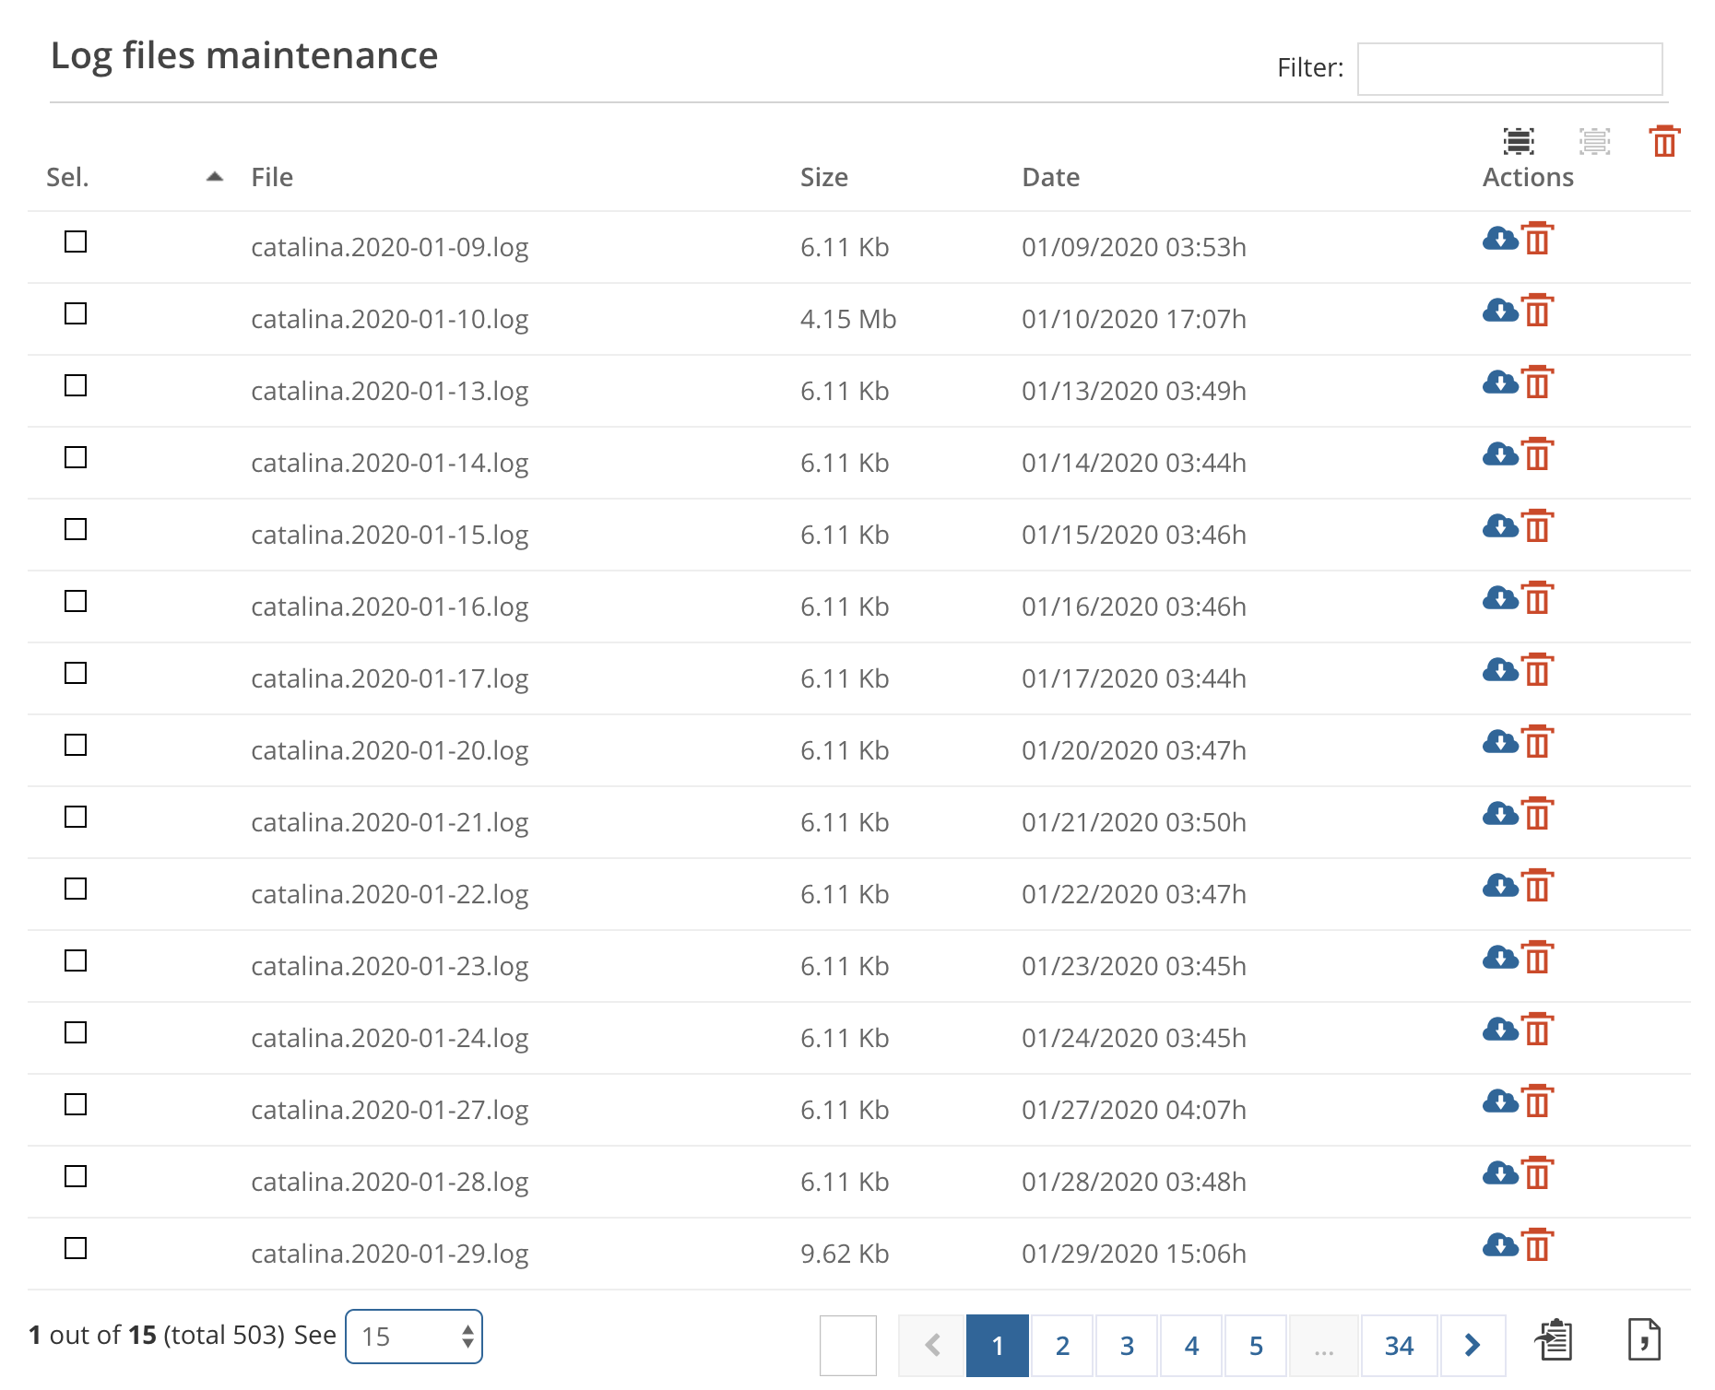Go to next page arrow
This screenshot has width=1715, height=1390.
pos(1473,1346)
